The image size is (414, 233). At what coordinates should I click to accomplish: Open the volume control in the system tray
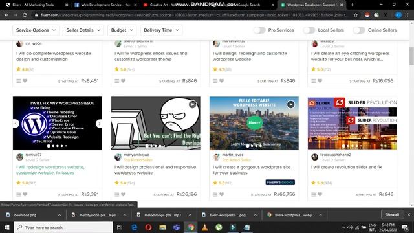point(350,227)
